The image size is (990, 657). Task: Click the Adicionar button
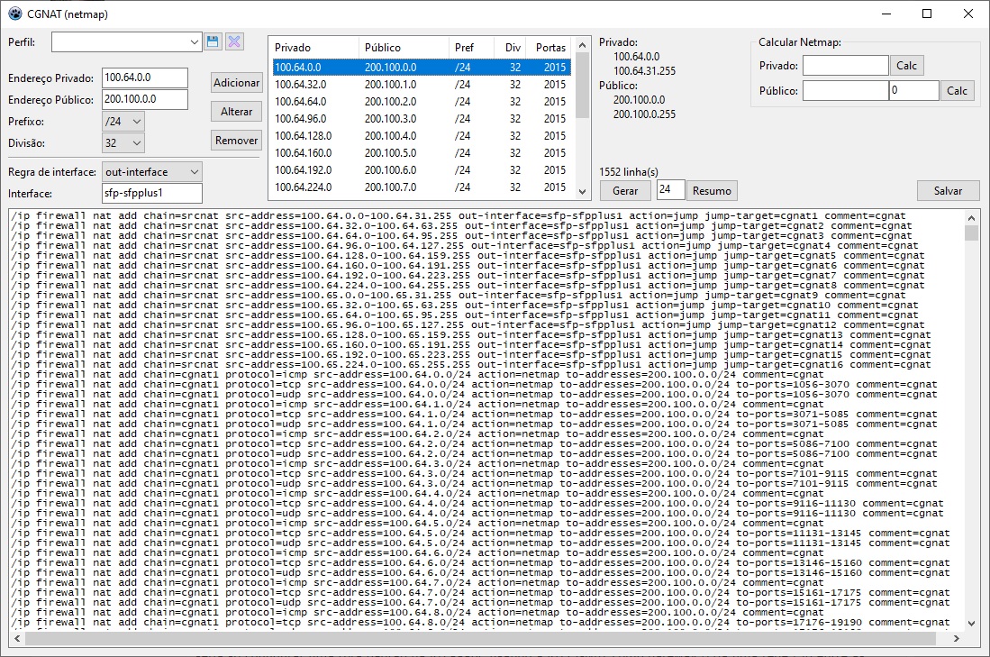tap(236, 83)
